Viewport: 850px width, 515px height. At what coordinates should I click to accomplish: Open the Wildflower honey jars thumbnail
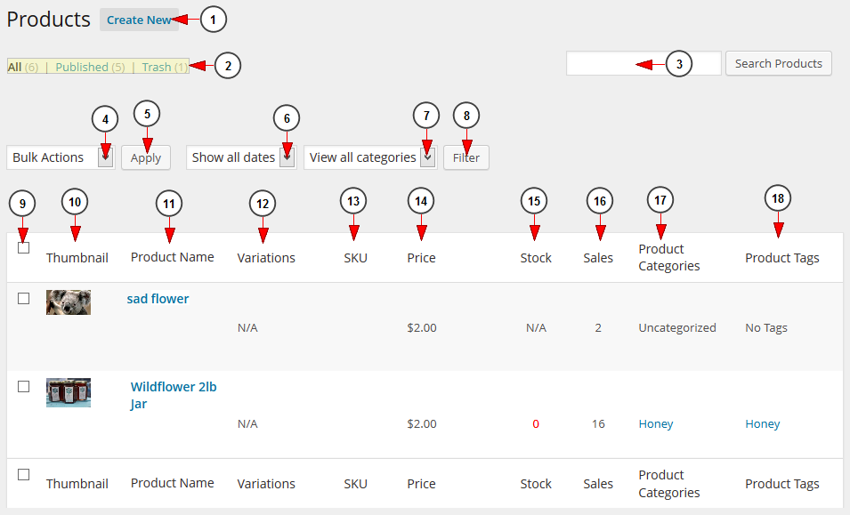coord(69,392)
